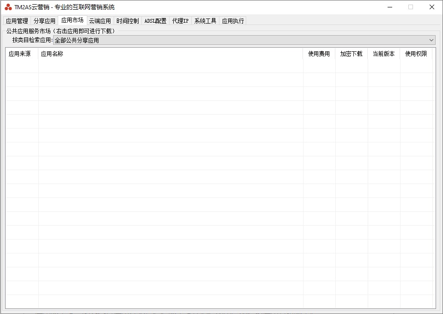Switch to the ADSL配置 tab
Viewport: 443px width, 314px height.
coord(155,21)
